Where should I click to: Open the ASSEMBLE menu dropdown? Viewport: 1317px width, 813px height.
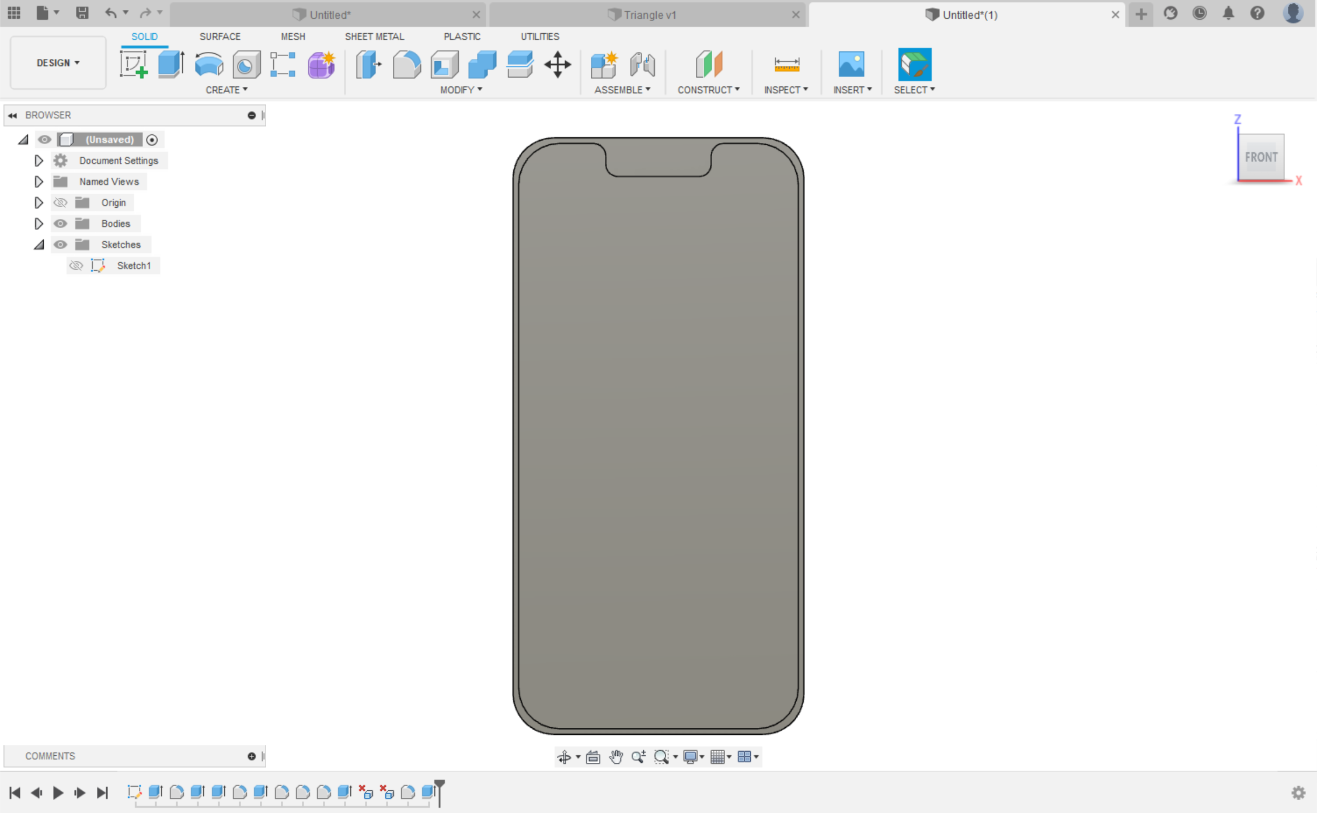pos(622,90)
